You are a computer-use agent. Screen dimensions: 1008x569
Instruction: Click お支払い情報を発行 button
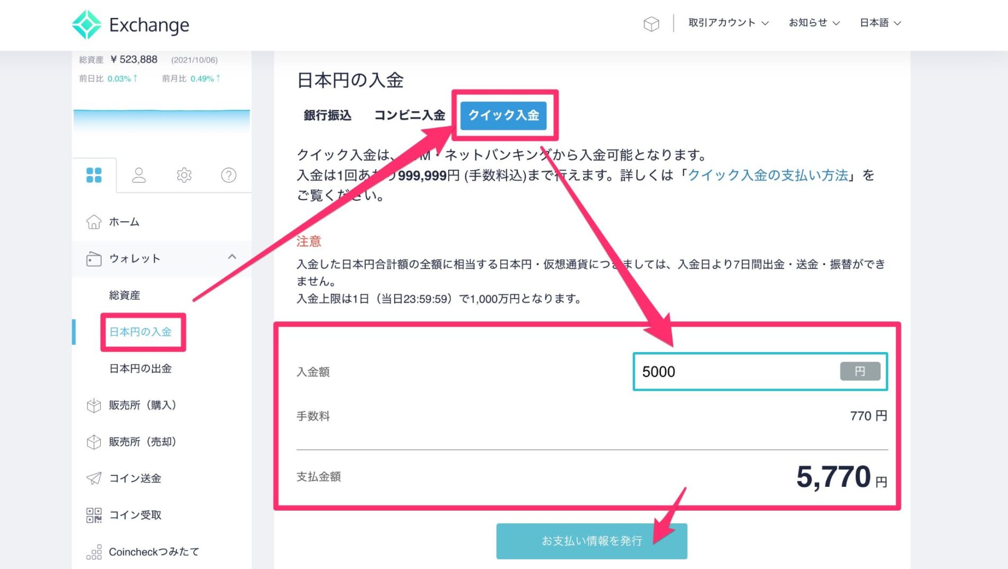(592, 541)
